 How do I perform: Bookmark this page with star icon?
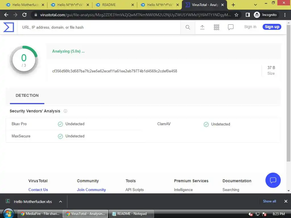(x=236, y=15)
